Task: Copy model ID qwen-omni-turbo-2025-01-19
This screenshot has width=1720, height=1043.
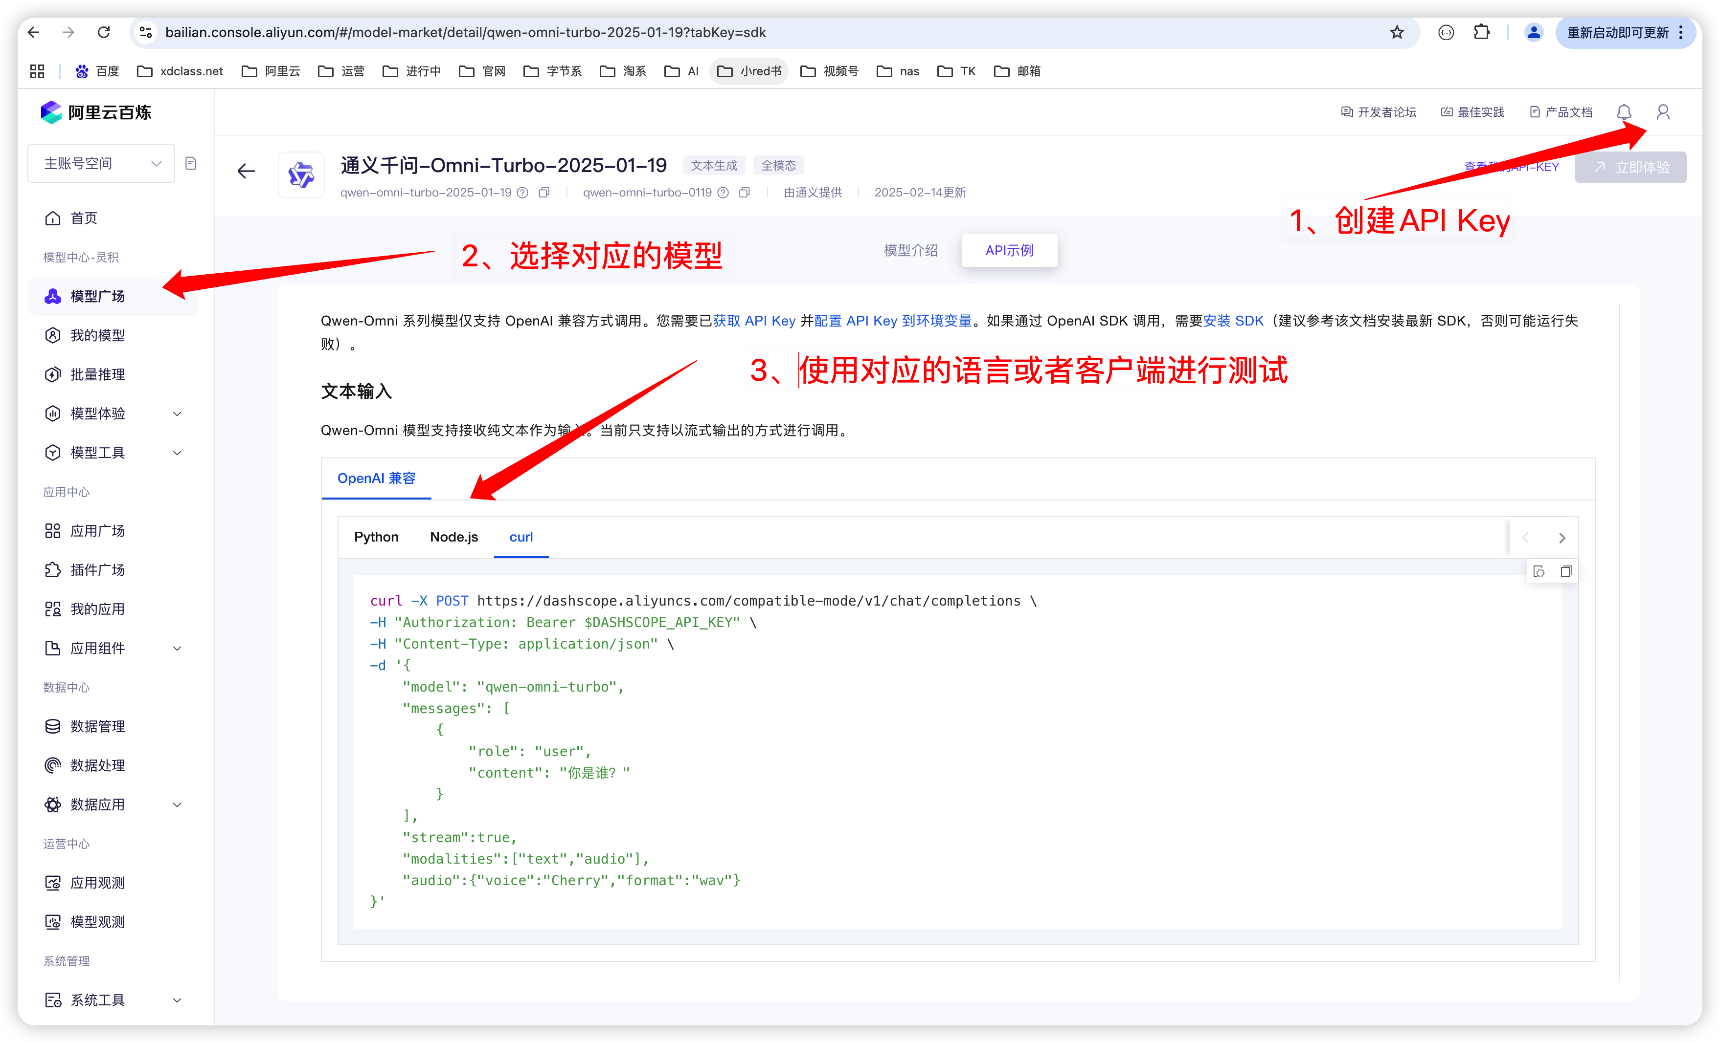Action: click(x=544, y=193)
